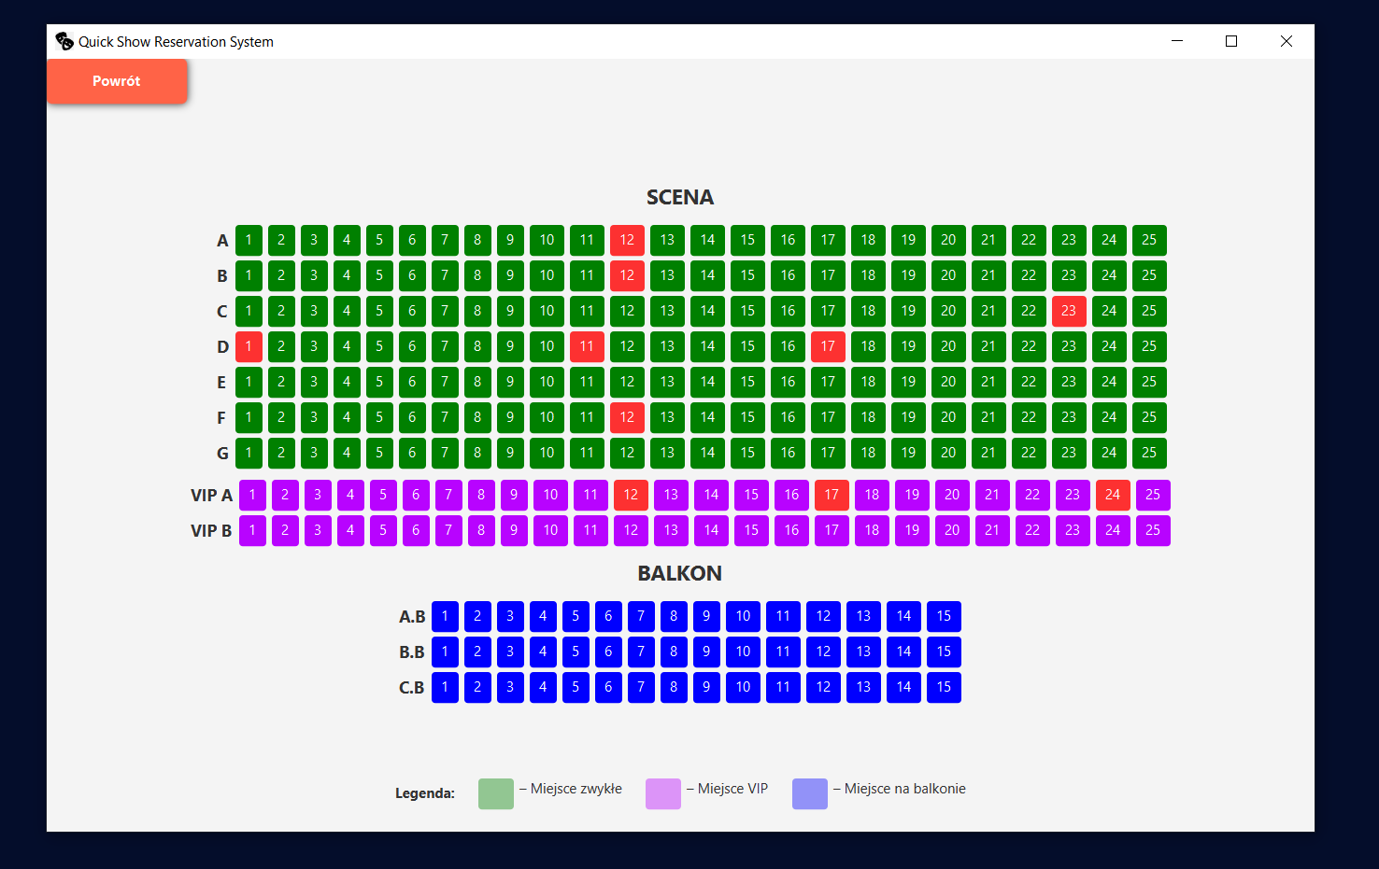
Task: Choose reserved seat 12 in row B
Action: (627, 275)
